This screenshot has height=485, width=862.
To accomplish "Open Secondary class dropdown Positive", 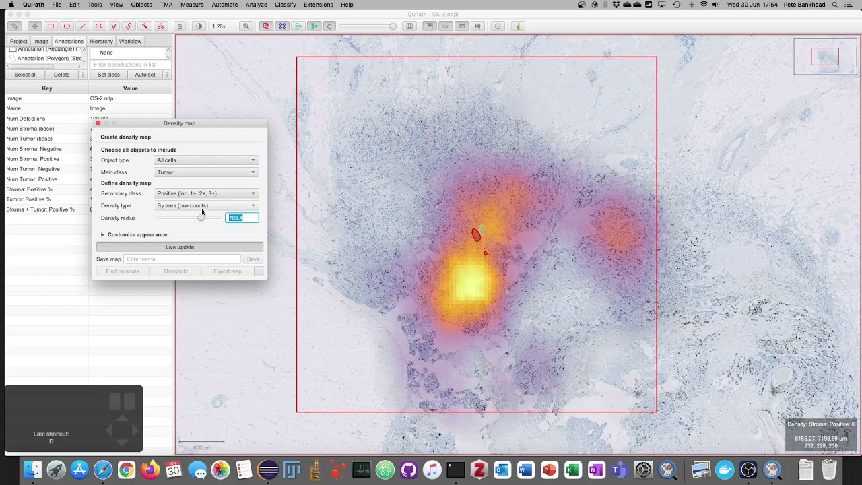I will [x=206, y=193].
